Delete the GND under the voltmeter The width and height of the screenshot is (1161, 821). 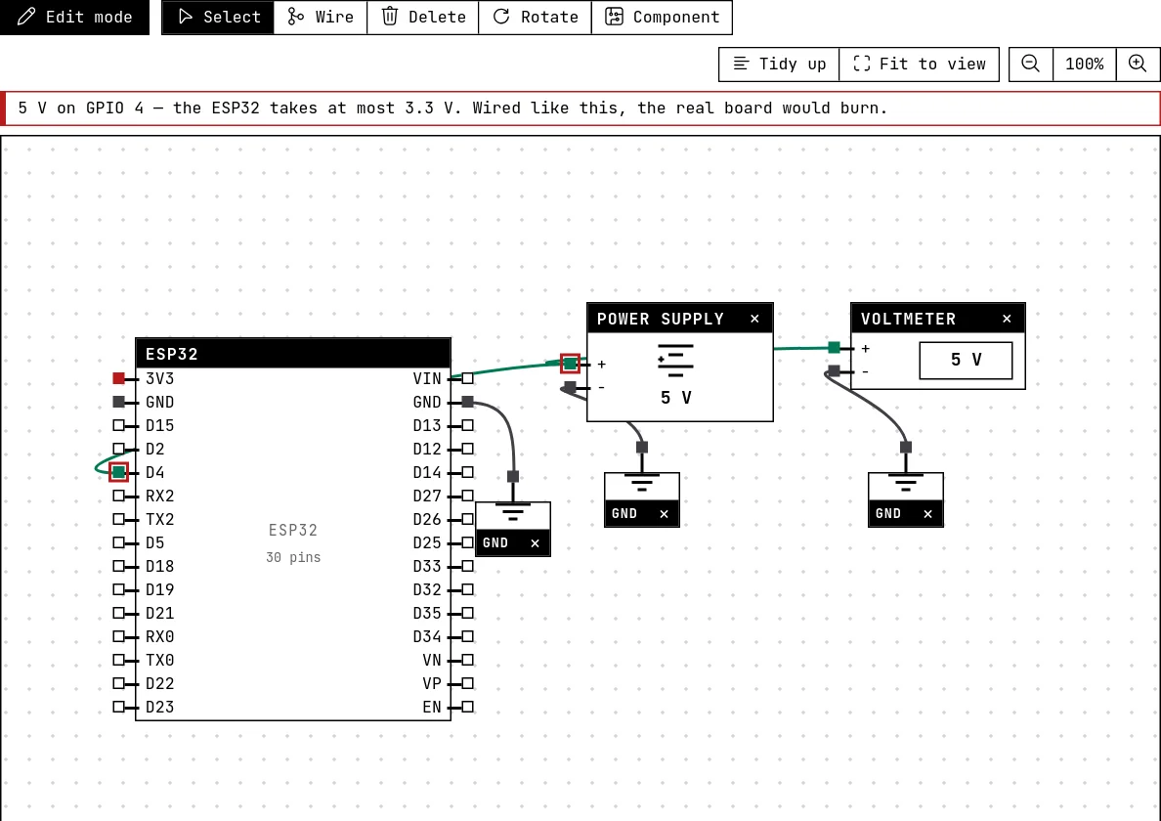coord(927,514)
